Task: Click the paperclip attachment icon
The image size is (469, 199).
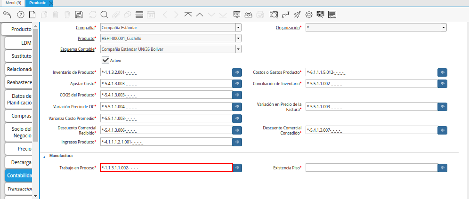Action: click(116, 14)
